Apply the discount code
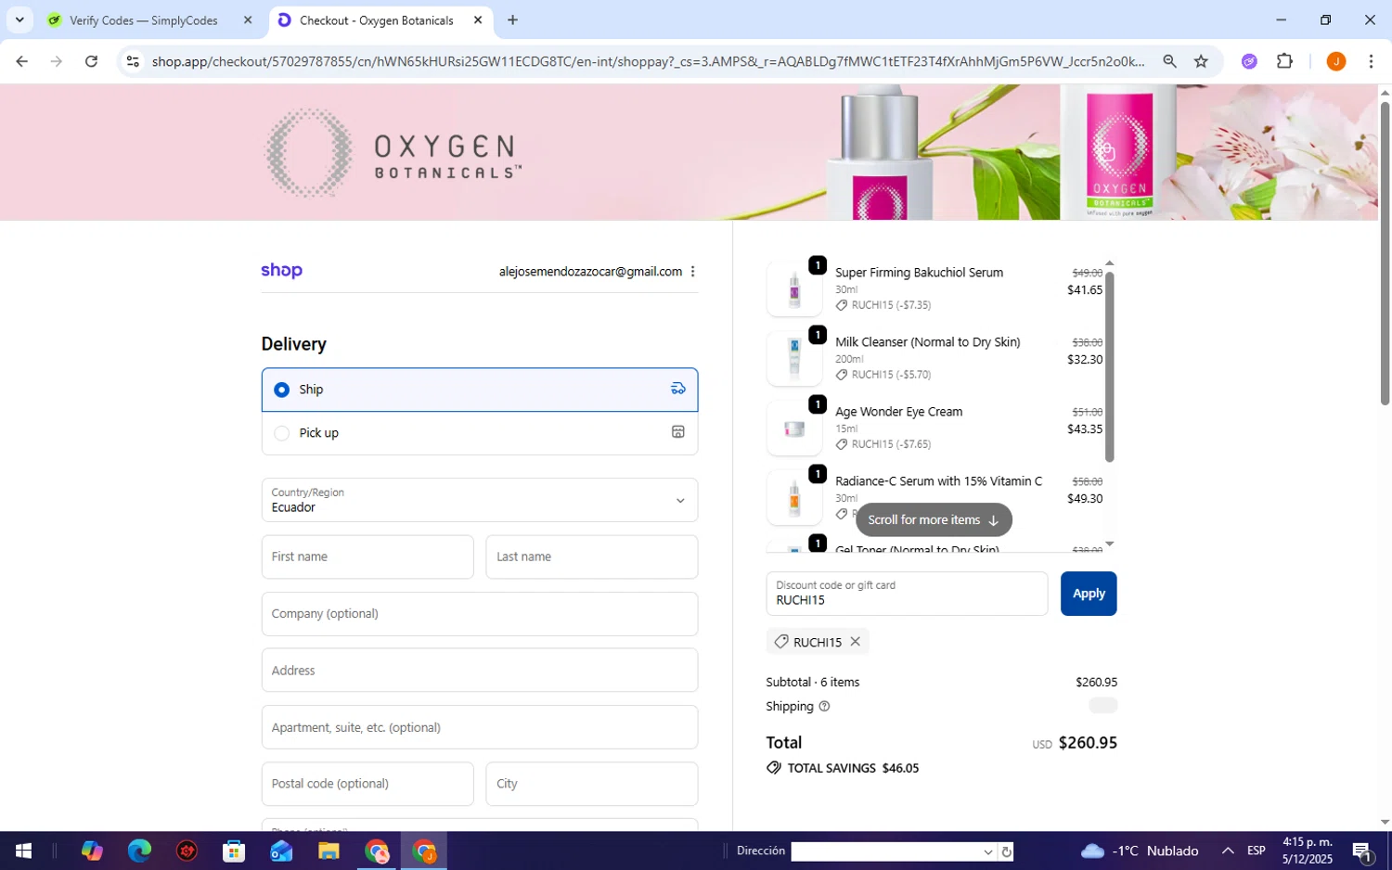This screenshot has width=1392, height=870. 1089,594
